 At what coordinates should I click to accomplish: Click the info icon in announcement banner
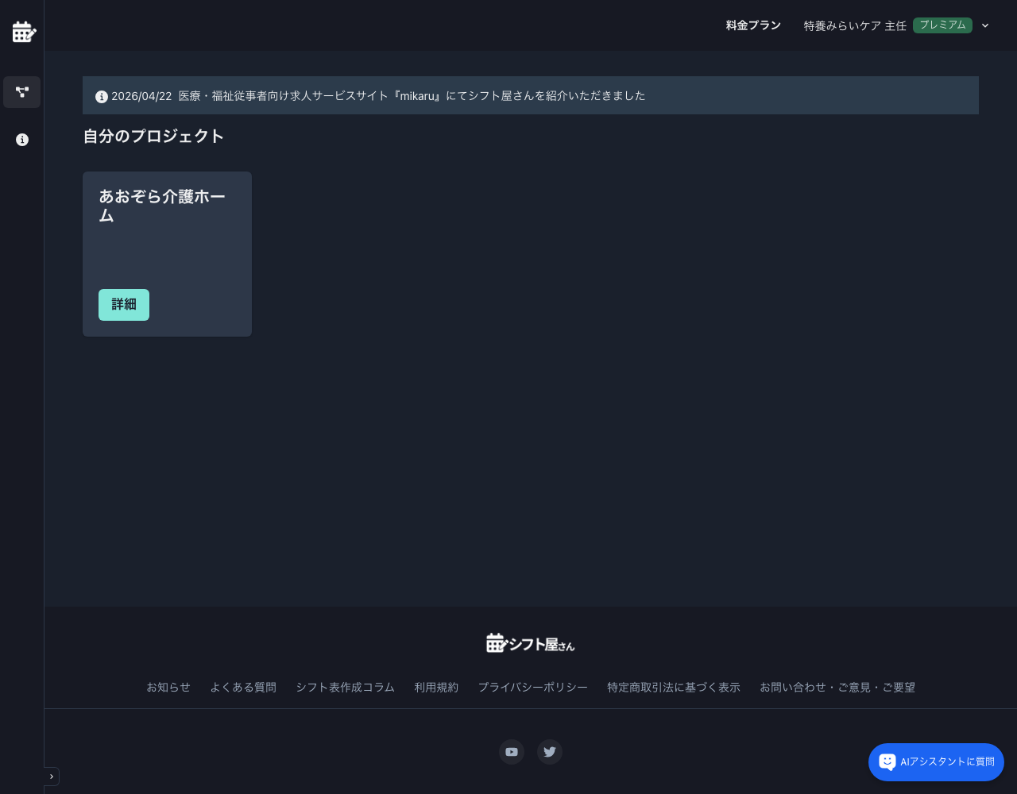pos(102,96)
